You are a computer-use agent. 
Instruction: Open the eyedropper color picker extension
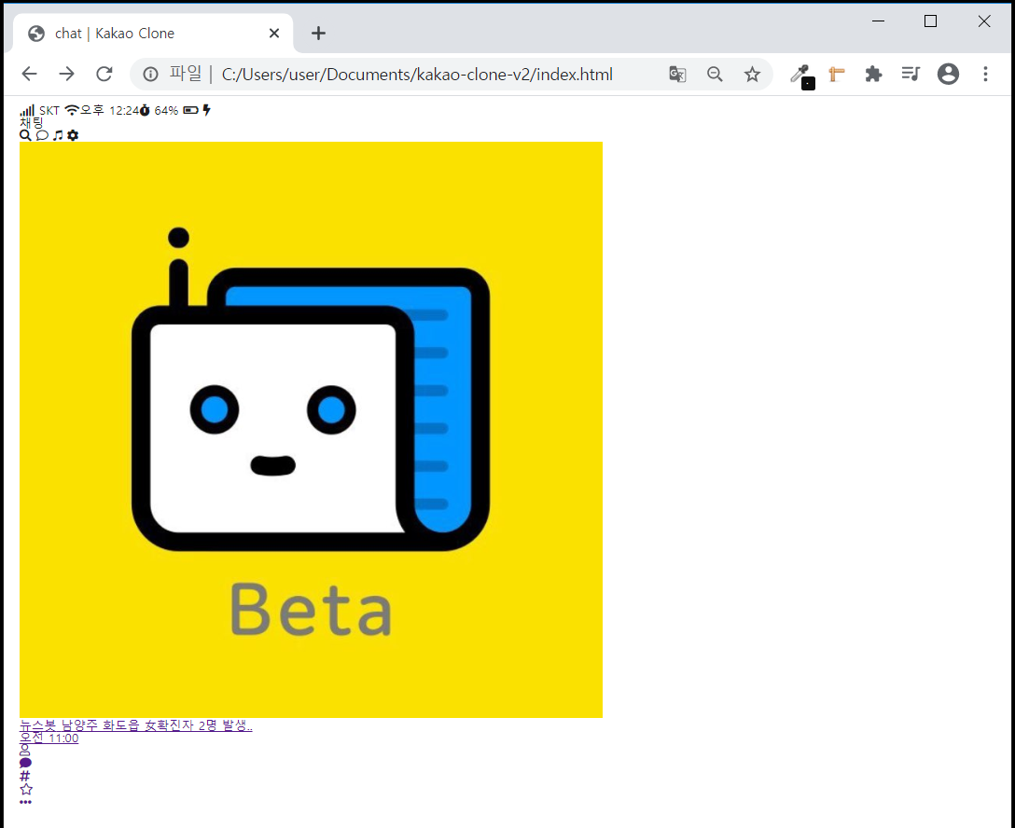click(801, 76)
